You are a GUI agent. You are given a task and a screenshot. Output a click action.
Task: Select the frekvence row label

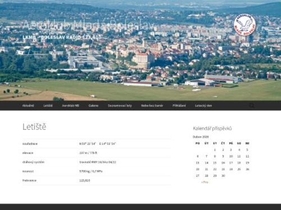click(x=29, y=180)
